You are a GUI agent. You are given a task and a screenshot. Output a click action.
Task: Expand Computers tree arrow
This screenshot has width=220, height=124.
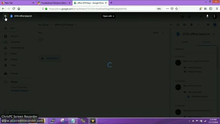[2, 42]
